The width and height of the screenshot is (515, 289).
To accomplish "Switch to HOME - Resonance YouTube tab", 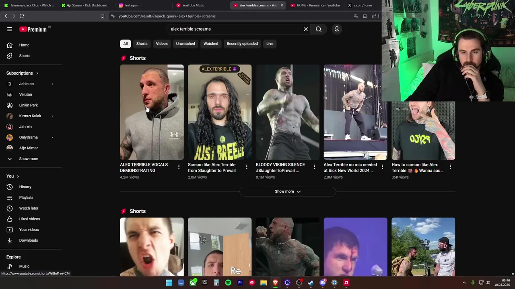I will [315, 5].
